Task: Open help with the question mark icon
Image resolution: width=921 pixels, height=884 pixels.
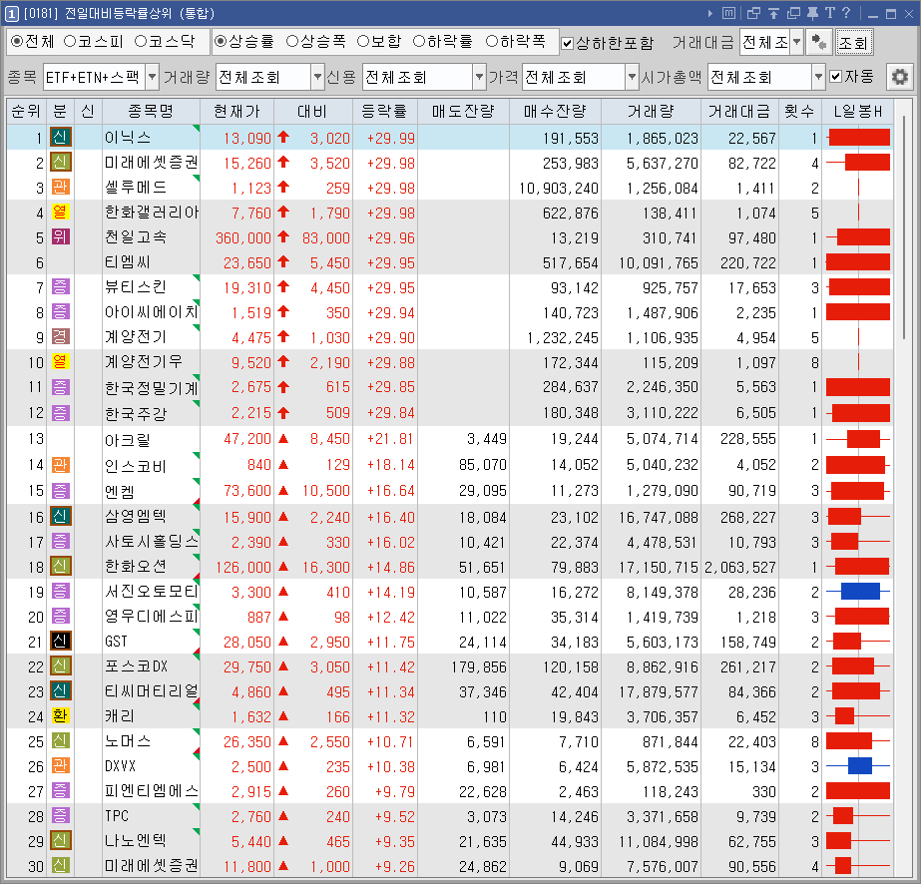Action: click(x=846, y=13)
